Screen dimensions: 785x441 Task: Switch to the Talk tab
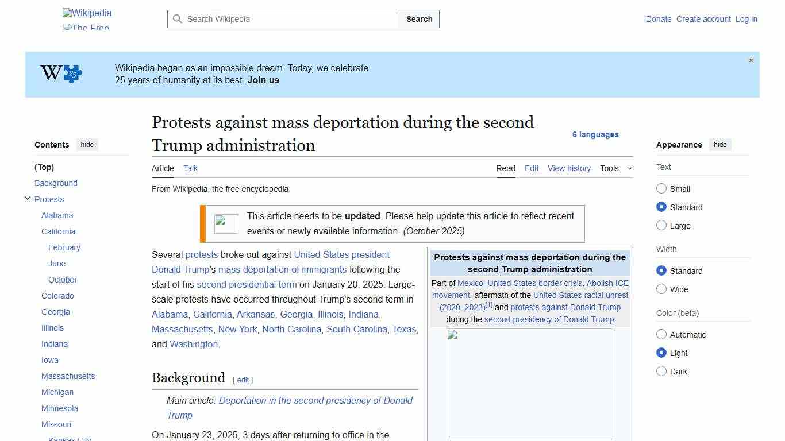point(190,168)
